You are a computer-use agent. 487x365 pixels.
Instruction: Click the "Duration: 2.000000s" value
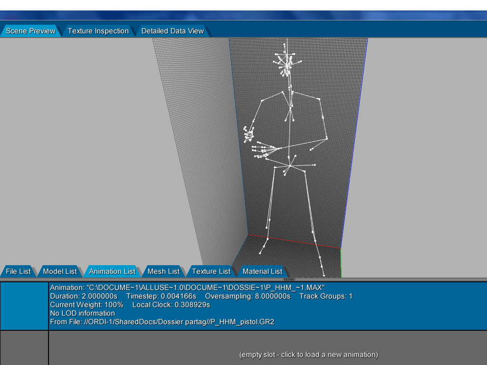pos(84,297)
